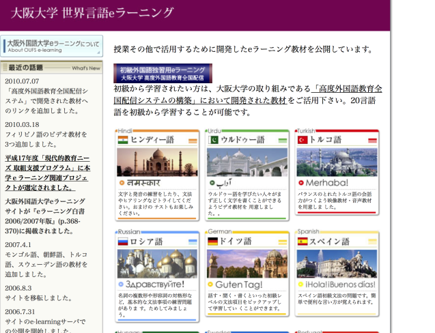Click the Guten Tag! greeting text

click(238, 285)
